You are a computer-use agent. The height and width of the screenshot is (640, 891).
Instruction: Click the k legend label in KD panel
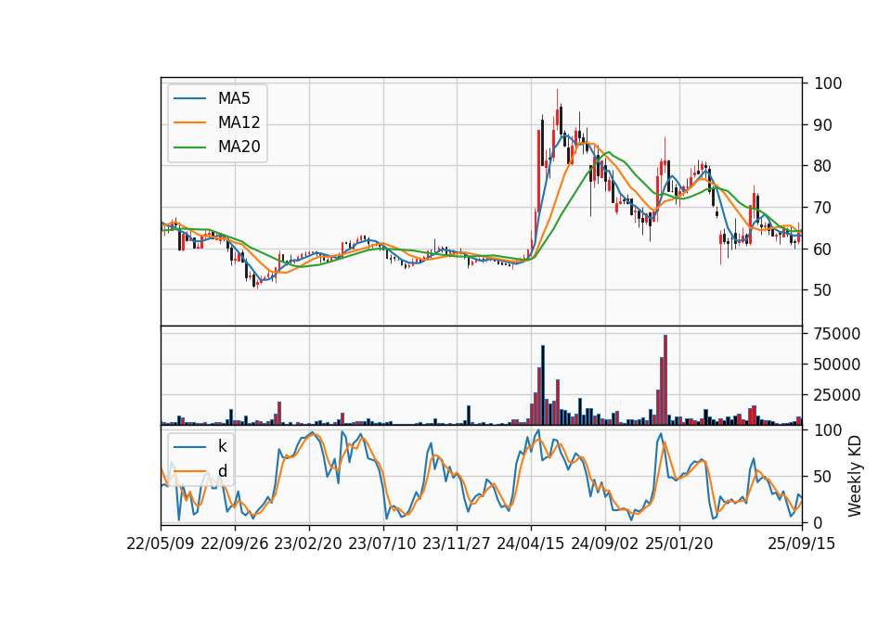[x=222, y=446]
